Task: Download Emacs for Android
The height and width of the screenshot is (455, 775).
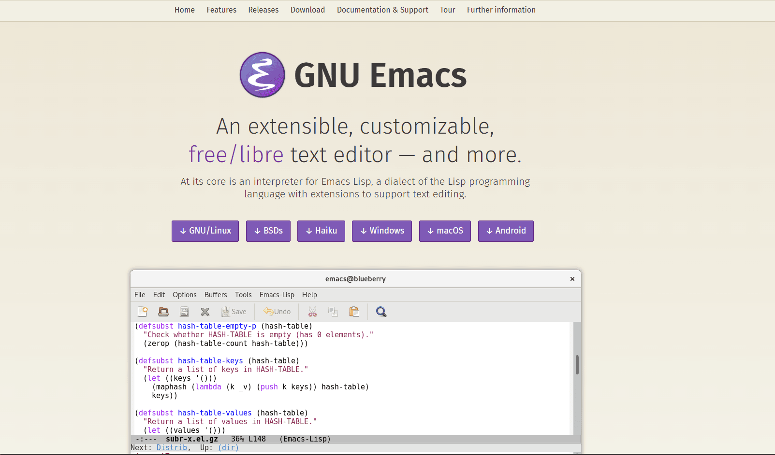Action: coord(506,231)
